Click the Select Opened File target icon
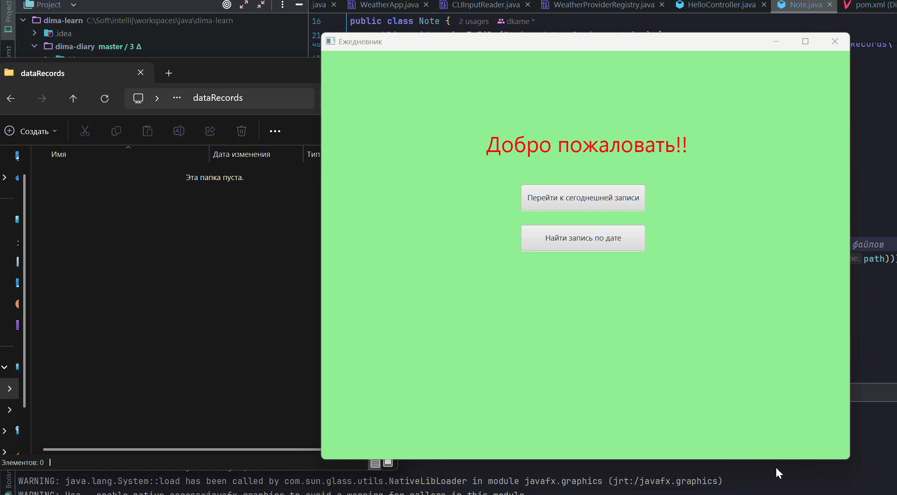The image size is (897, 495). 227,4
